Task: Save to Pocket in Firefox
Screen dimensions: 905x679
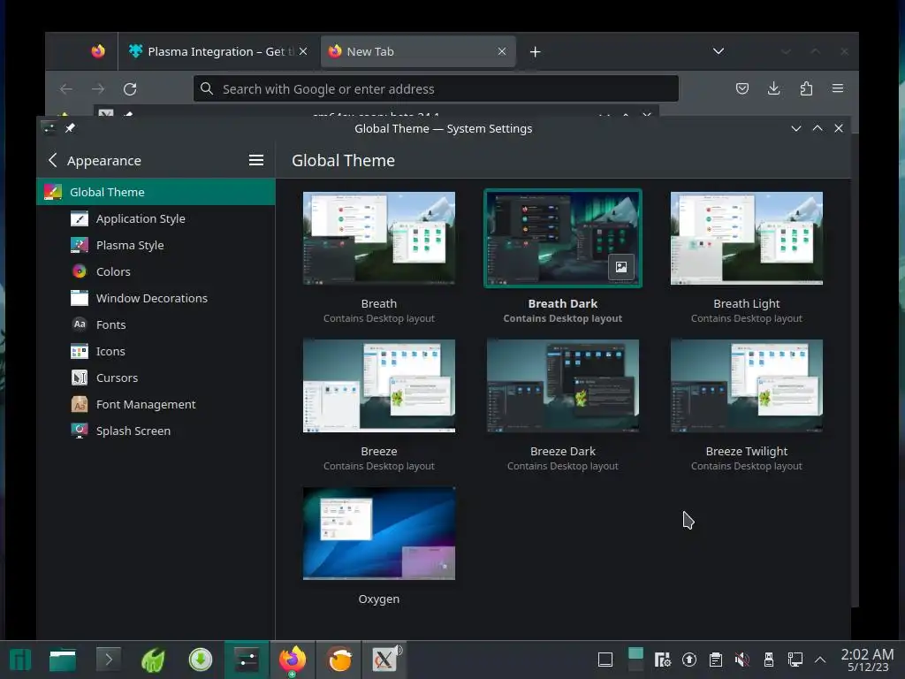Action: click(742, 88)
